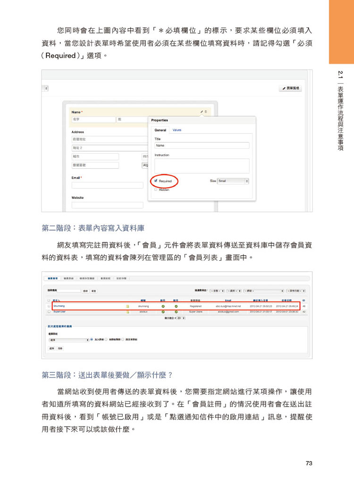Click the Instruction text area
This screenshot has width=354, height=479.
202,166
